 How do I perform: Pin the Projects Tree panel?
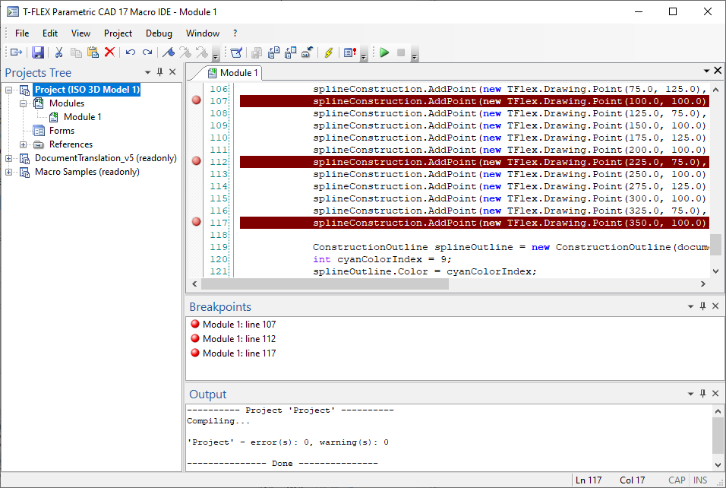159,72
